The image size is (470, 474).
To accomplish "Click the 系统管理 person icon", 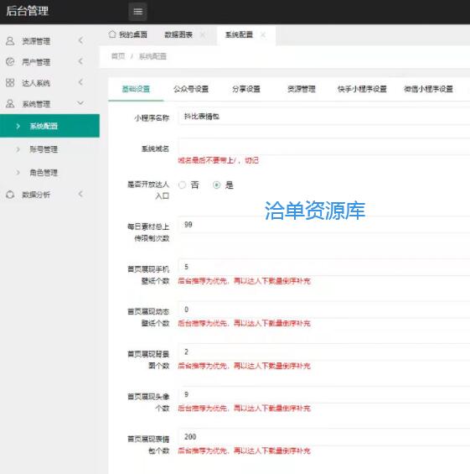I will click(10, 104).
